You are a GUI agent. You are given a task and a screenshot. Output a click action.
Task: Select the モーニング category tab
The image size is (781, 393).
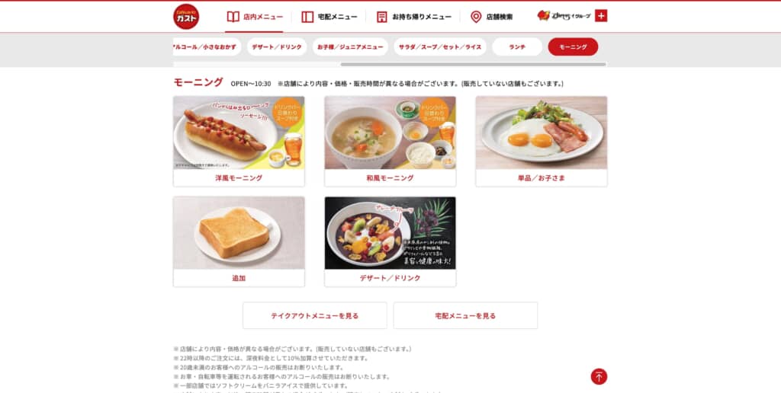point(573,46)
